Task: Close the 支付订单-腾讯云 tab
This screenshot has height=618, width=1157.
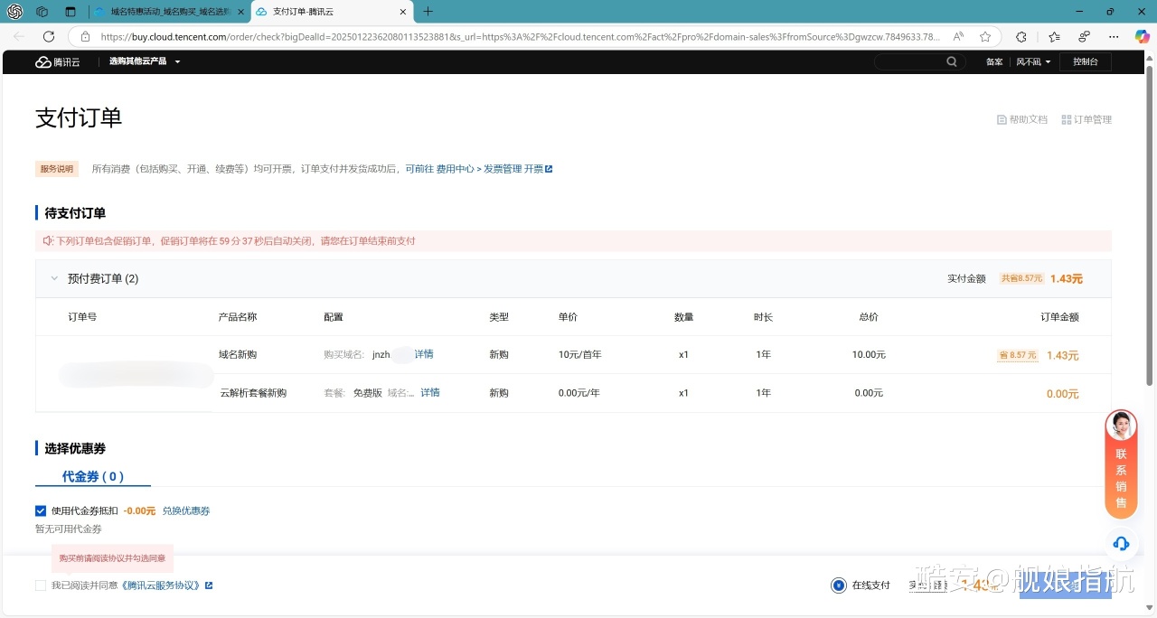Action: pos(402,12)
